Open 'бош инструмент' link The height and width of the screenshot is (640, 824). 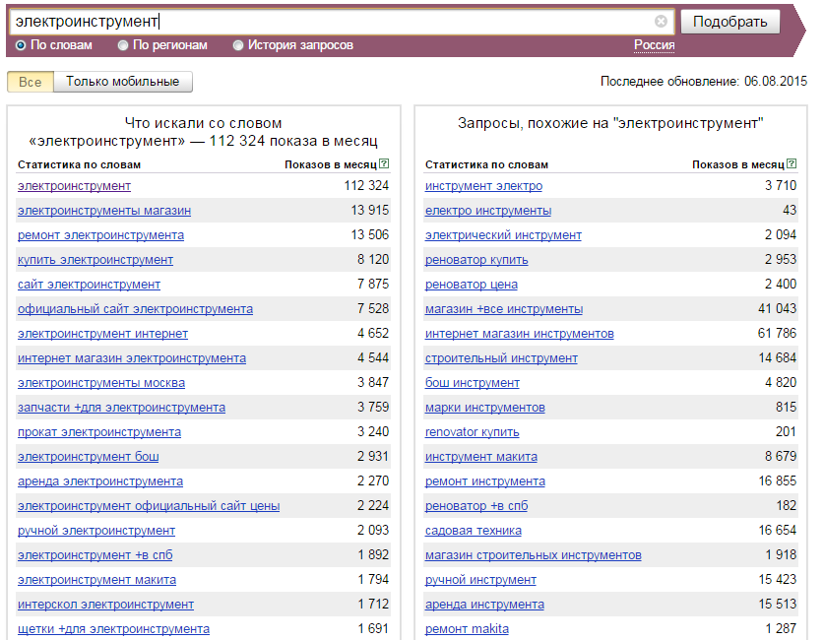tap(472, 383)
